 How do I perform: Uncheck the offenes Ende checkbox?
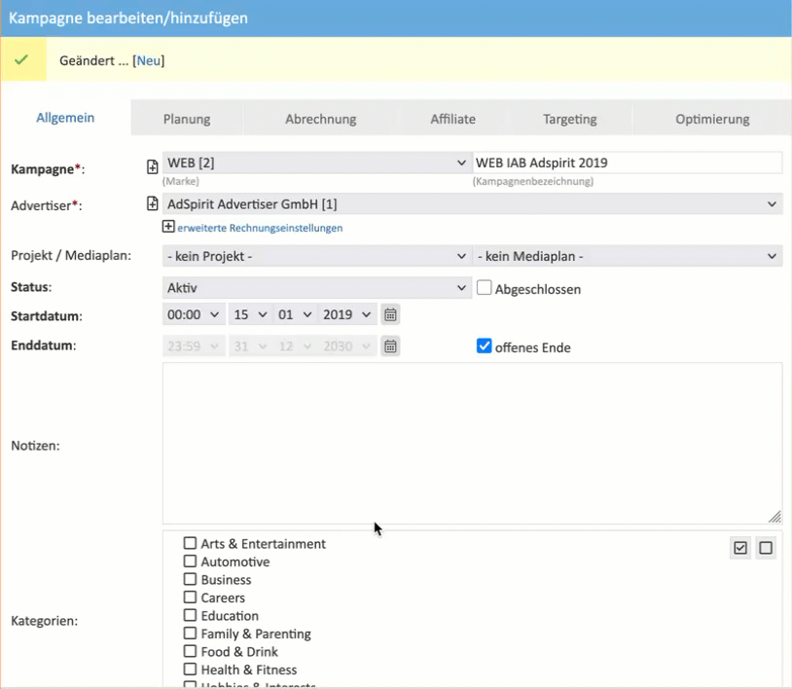484,346
